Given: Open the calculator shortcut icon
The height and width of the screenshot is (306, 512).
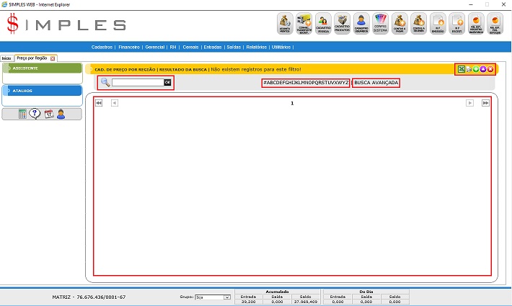Looking at the screenshot, I should pos(22,114).
